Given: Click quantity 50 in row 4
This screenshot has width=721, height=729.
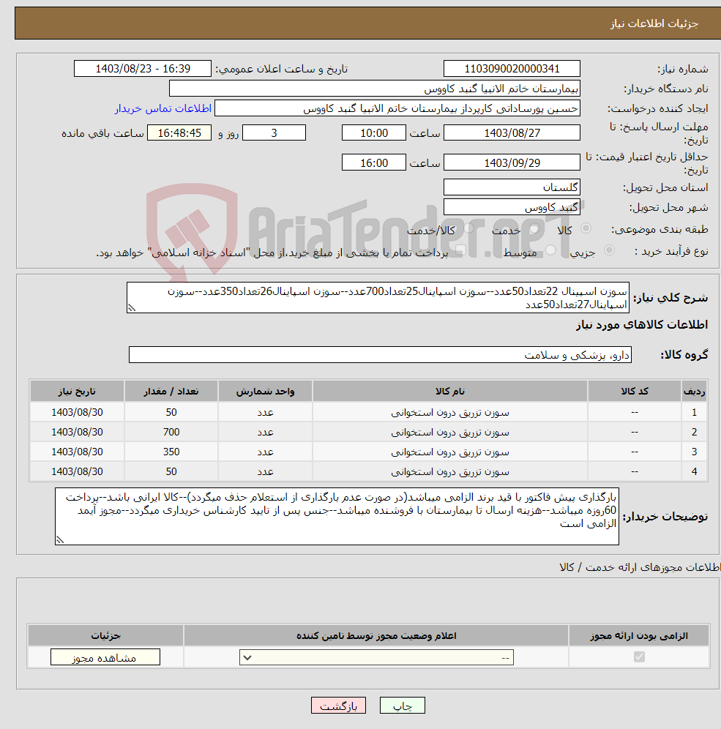Looking at the screenshot, I should (x=171, y=472).
